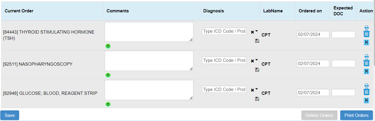
Task: Delete the TSH order with trash icon
Action: [x=366, y=34]
